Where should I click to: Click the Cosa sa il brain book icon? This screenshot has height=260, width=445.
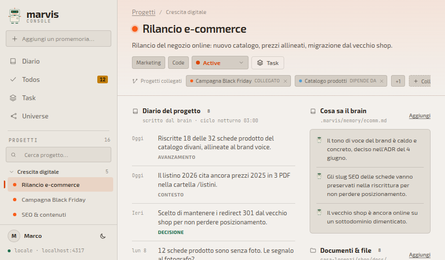pos(313,111)
